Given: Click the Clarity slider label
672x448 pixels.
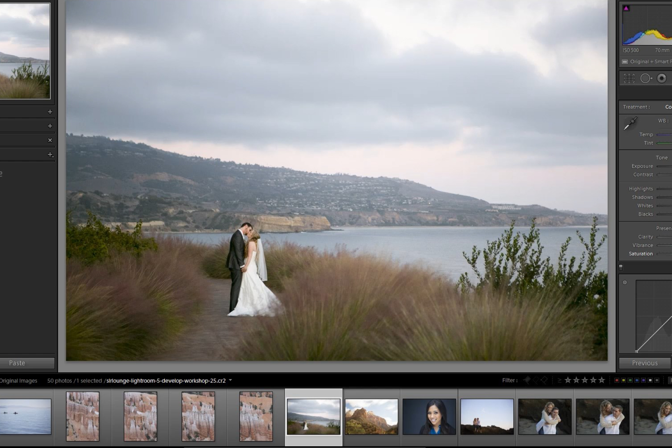Looking at the screenshot, I should pos(645,237).
